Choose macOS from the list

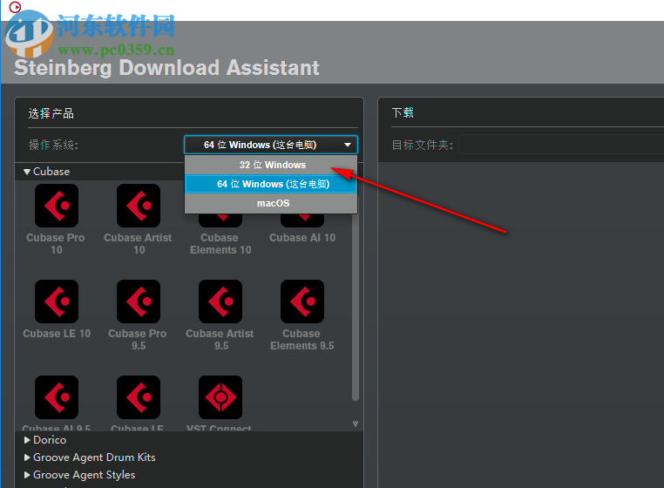pos(271,203)
